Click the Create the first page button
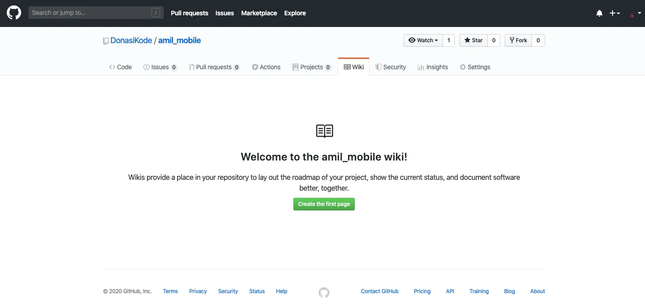 [x=324, y=204]
